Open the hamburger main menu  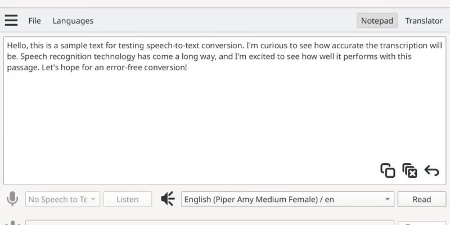click(x=11, y=21)
